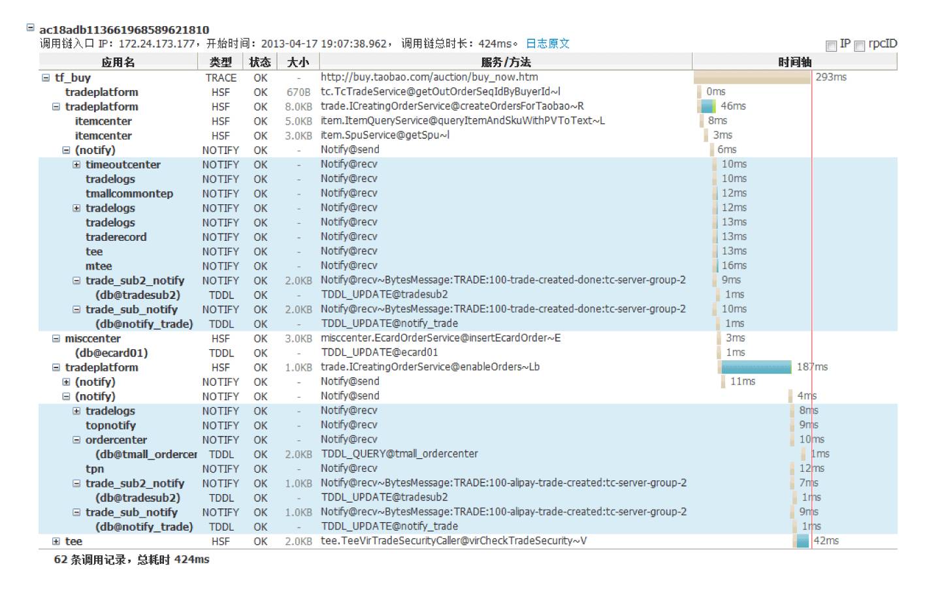Select the mtee row name

coord(99,266)
